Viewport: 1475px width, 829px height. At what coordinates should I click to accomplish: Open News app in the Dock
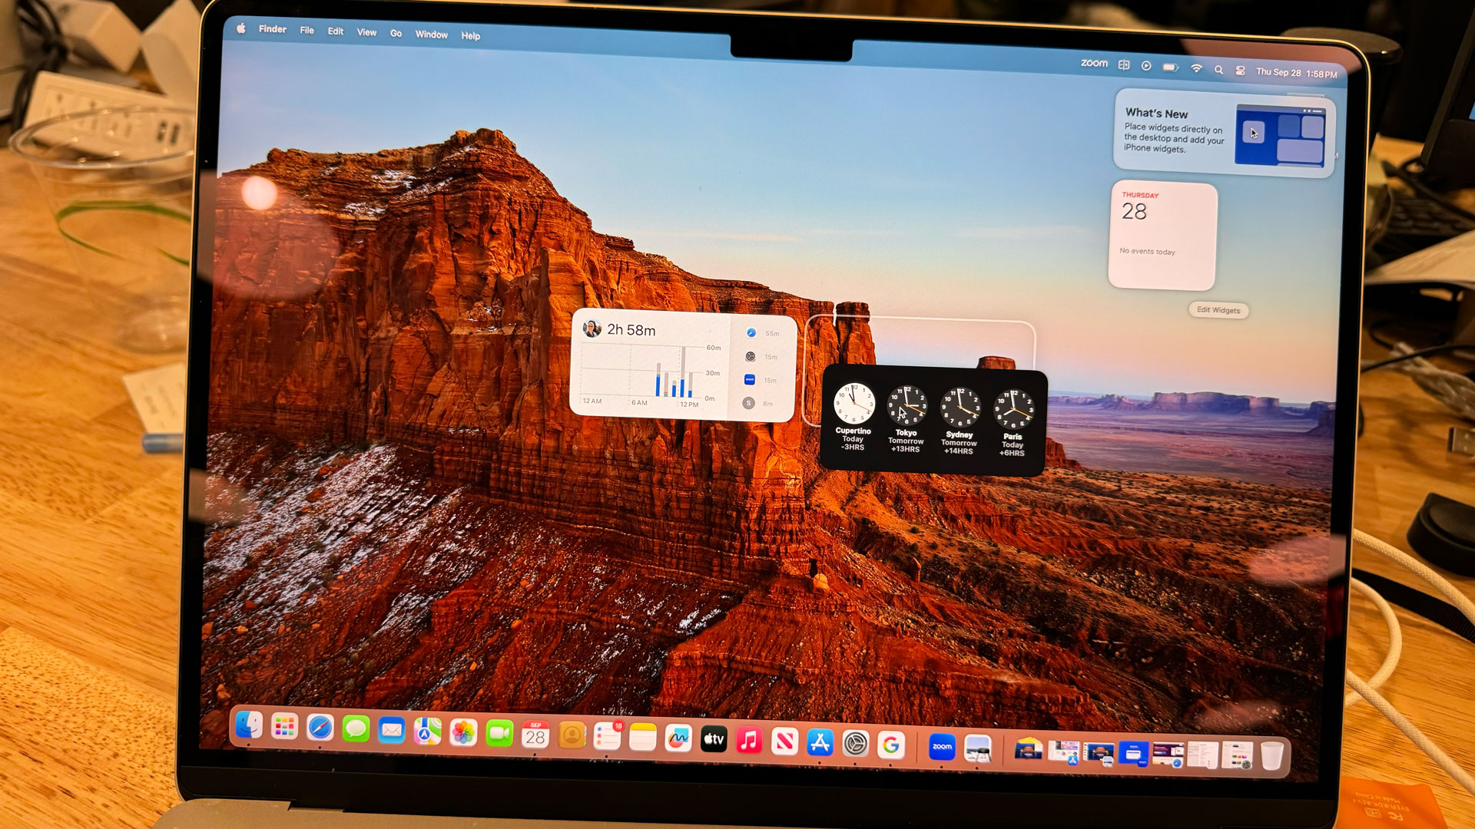click(784, 741)
